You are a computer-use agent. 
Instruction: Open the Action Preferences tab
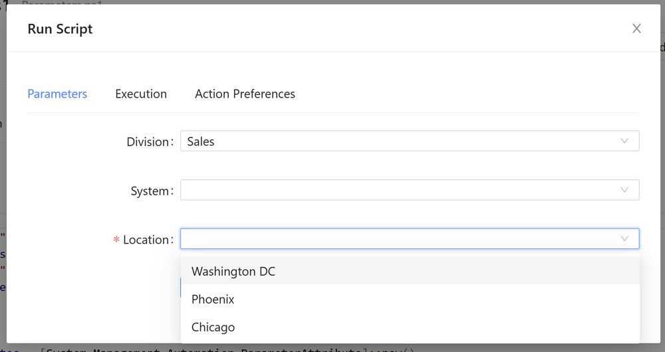(245, 94)
